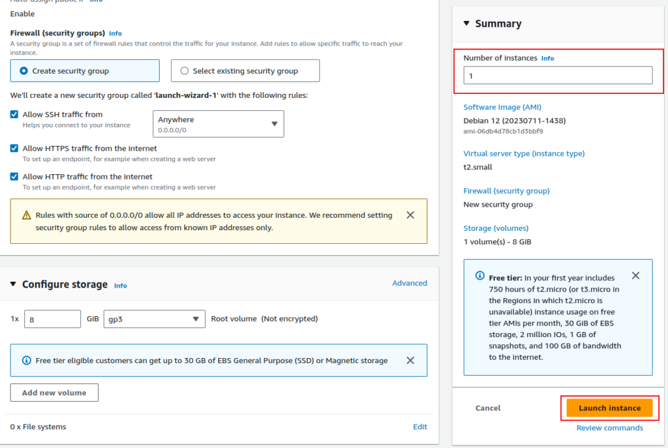Collapse the Summary section
Image resolution: width=668 pixels, height=448 pixels.
pos(465,23)
